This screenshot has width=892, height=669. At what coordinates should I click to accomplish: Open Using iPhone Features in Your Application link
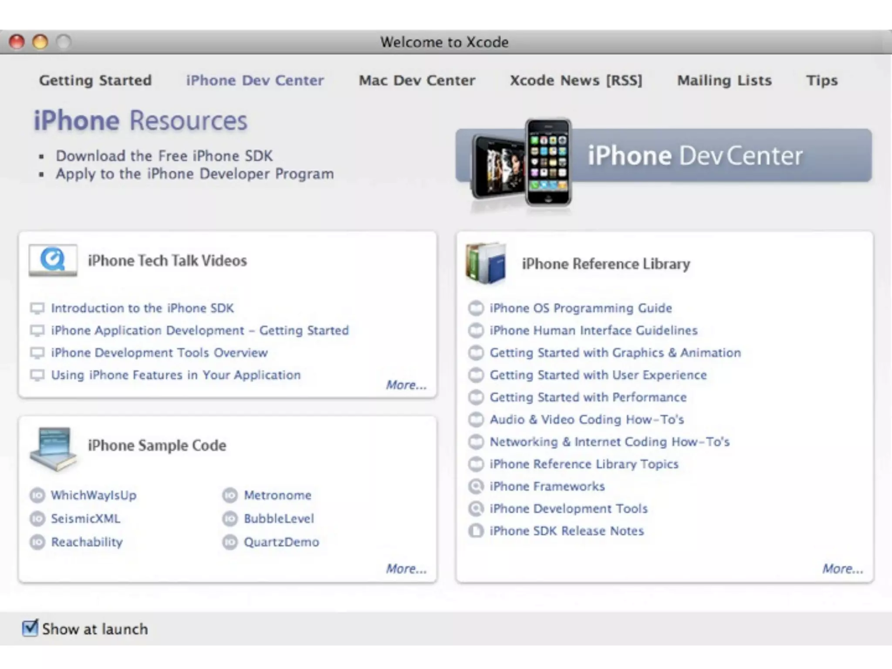pyautogui.click(x=176, y=375)
